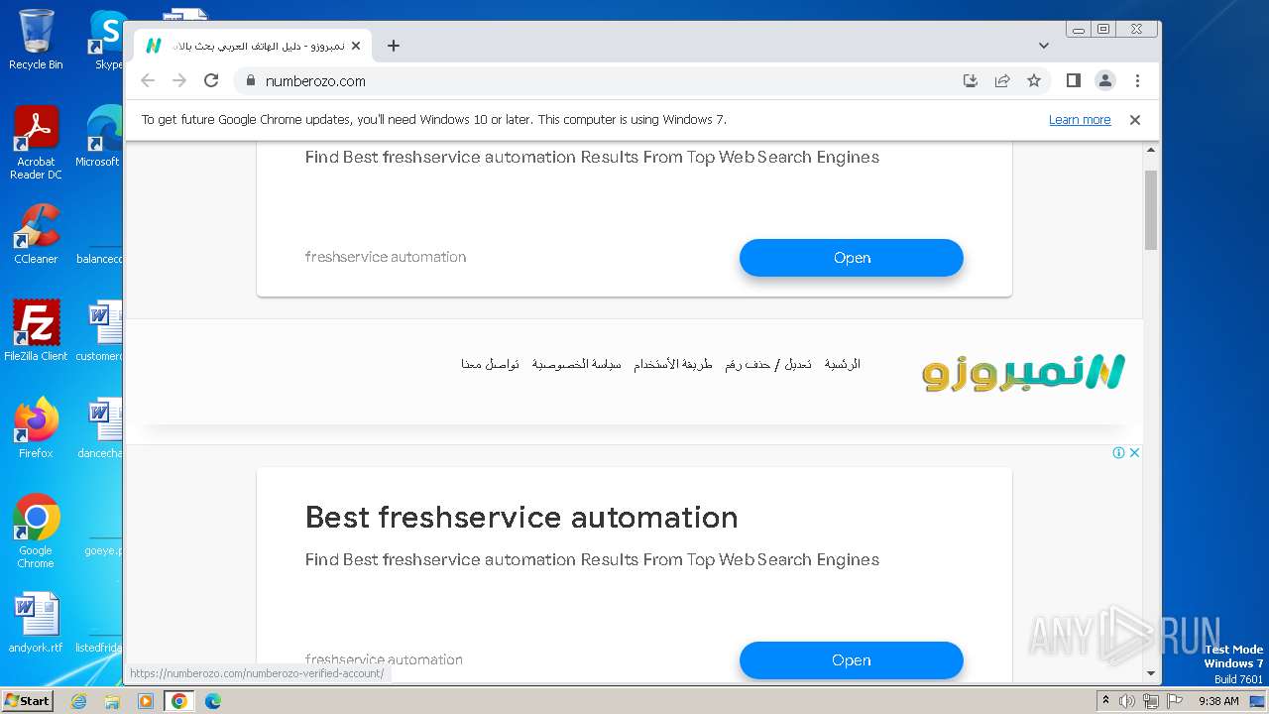
Task: Open Chrome's three-dot menu
Action: coord(1137,81)
